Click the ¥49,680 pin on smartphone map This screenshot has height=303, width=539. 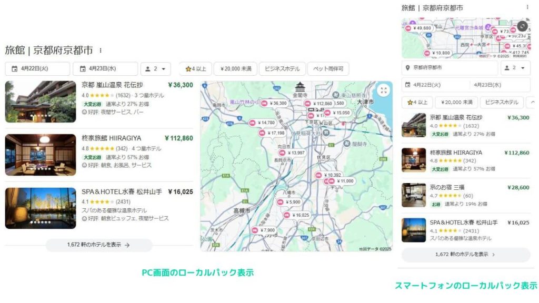coord(418,28)
